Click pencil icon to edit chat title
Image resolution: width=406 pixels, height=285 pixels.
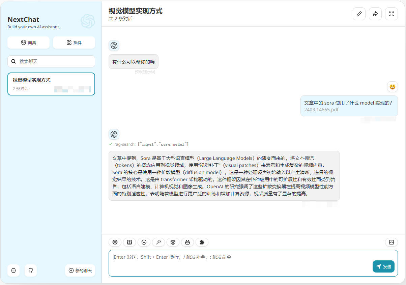pyautogui.click(x=359, y=14)
